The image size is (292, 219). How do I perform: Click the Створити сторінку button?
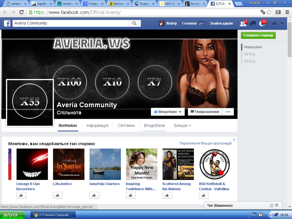pos(258,35)
